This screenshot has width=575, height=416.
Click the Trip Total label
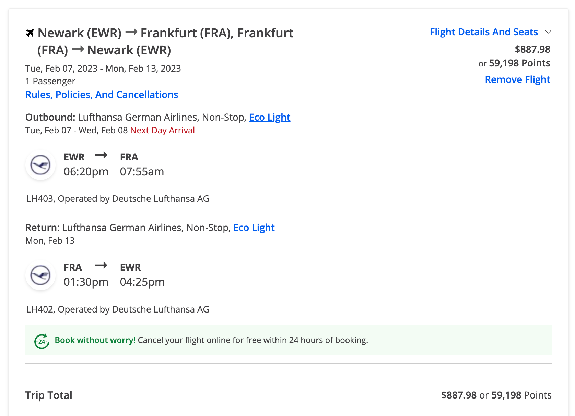(x=49, y=395)
